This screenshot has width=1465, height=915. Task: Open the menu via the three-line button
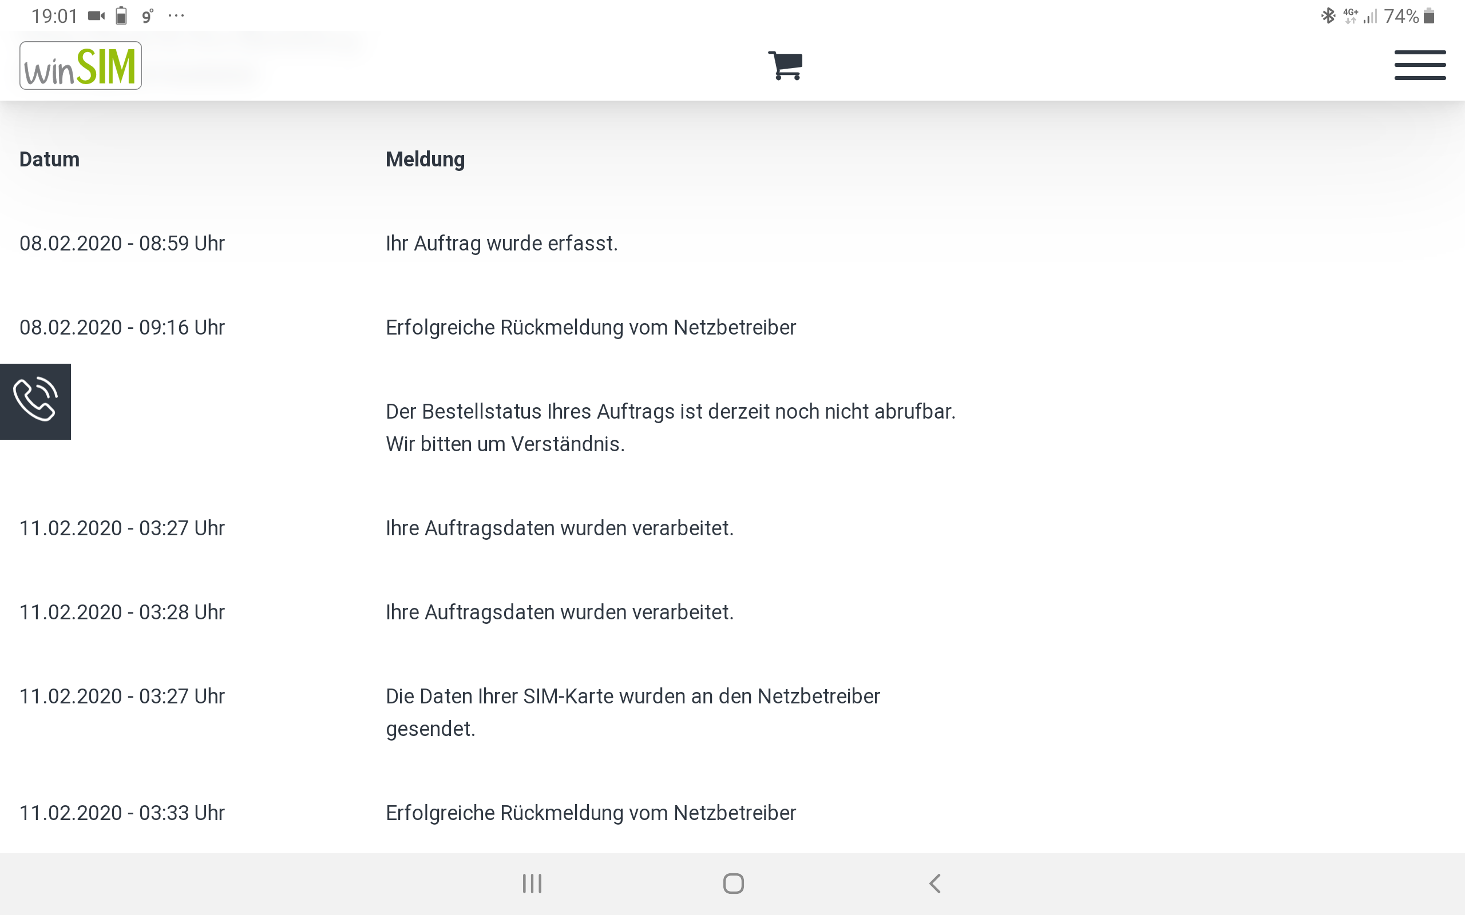tap(1421, 65)
